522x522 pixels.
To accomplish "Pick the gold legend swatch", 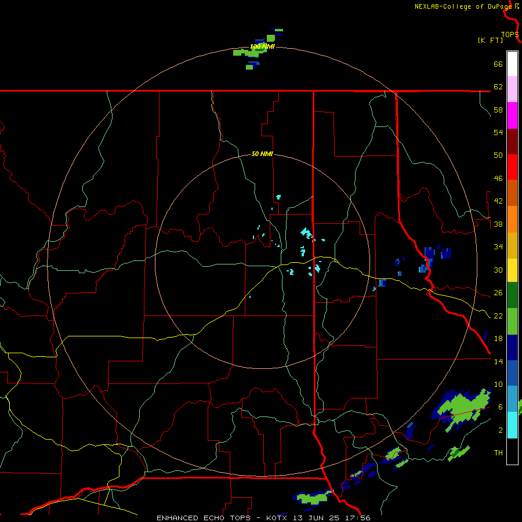I will tap(512, 246).
